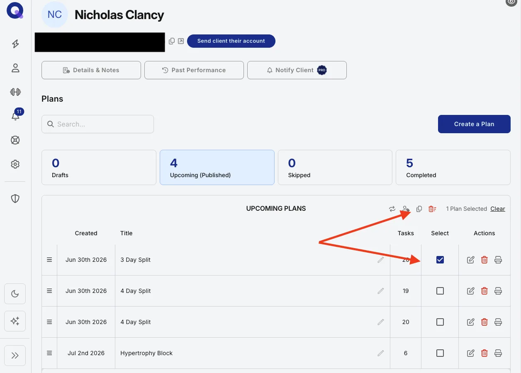Edit the 19-task 4 Day Split plan
Viewport: 521px width, 373px height.
point(471,291)
